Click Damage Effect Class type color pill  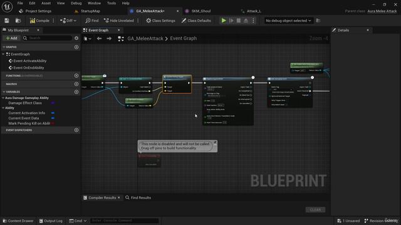53,103
